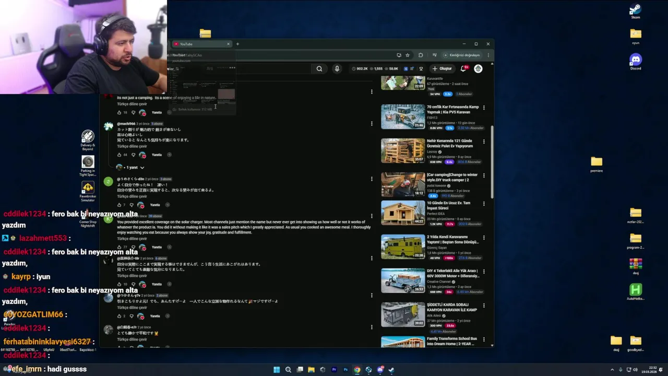The width and height of the screenshot is (668, 376).
Task: Open File Explorer from taskbar
Action: 311,370
